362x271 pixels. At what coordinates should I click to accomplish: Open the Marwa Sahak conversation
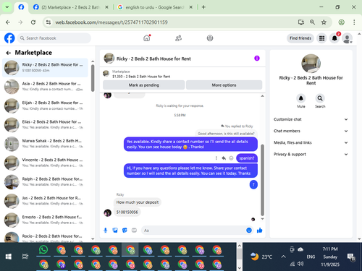tap(45, 144)
